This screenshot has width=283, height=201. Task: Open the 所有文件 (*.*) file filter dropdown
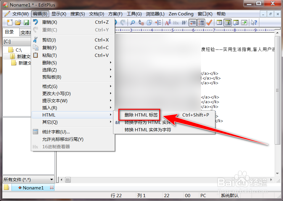click(x=28, y=179)
